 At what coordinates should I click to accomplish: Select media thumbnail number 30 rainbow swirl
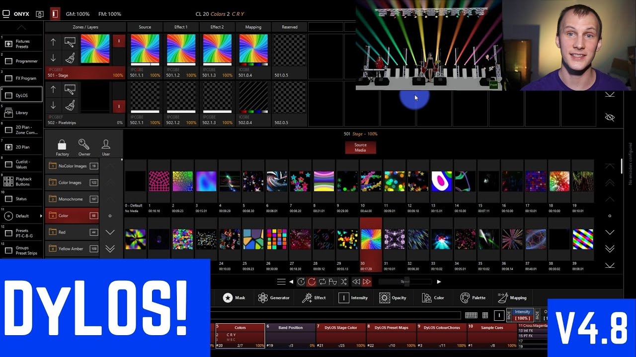371,244
